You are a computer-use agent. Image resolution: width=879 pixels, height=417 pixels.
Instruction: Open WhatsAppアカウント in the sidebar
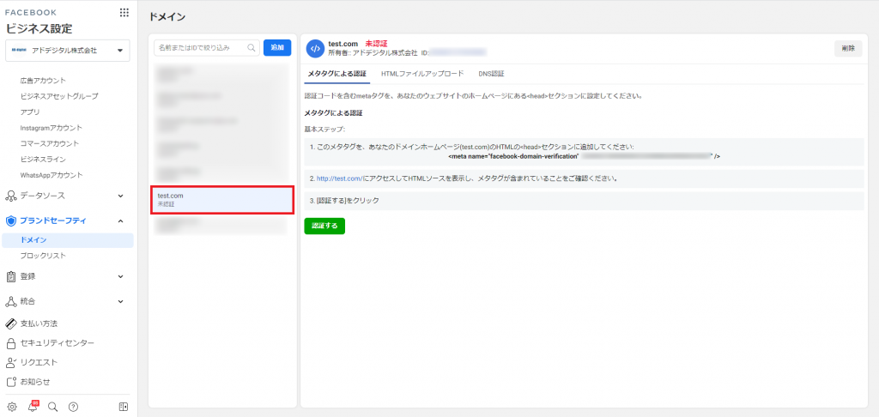52,175
